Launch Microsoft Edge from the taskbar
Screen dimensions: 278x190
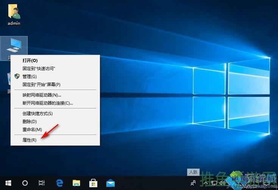pyautogui.click(x=59, y=183)
